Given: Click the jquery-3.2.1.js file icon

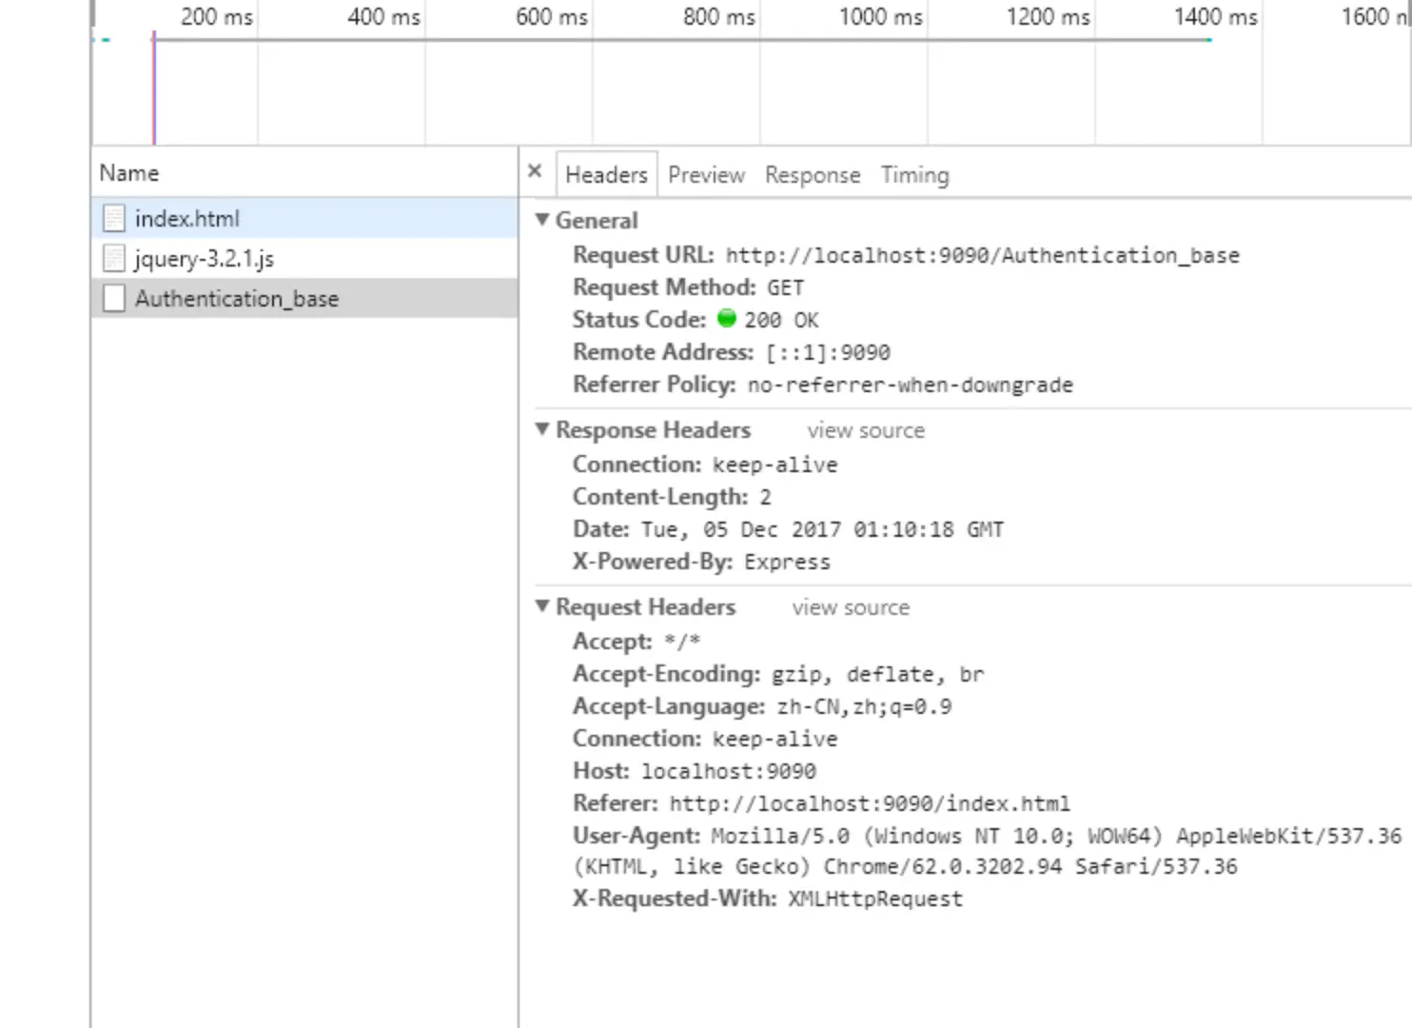Looking at the screenshot, I should 114,259.
